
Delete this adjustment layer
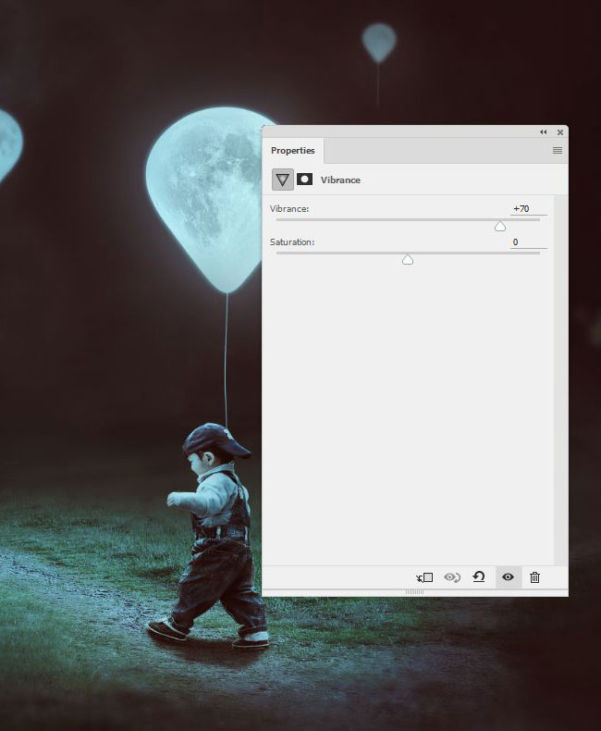[534, 577]
